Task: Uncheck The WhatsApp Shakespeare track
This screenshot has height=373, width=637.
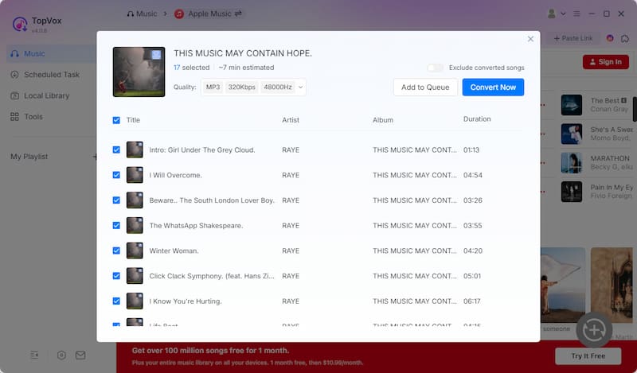Action: click(116, 225)
